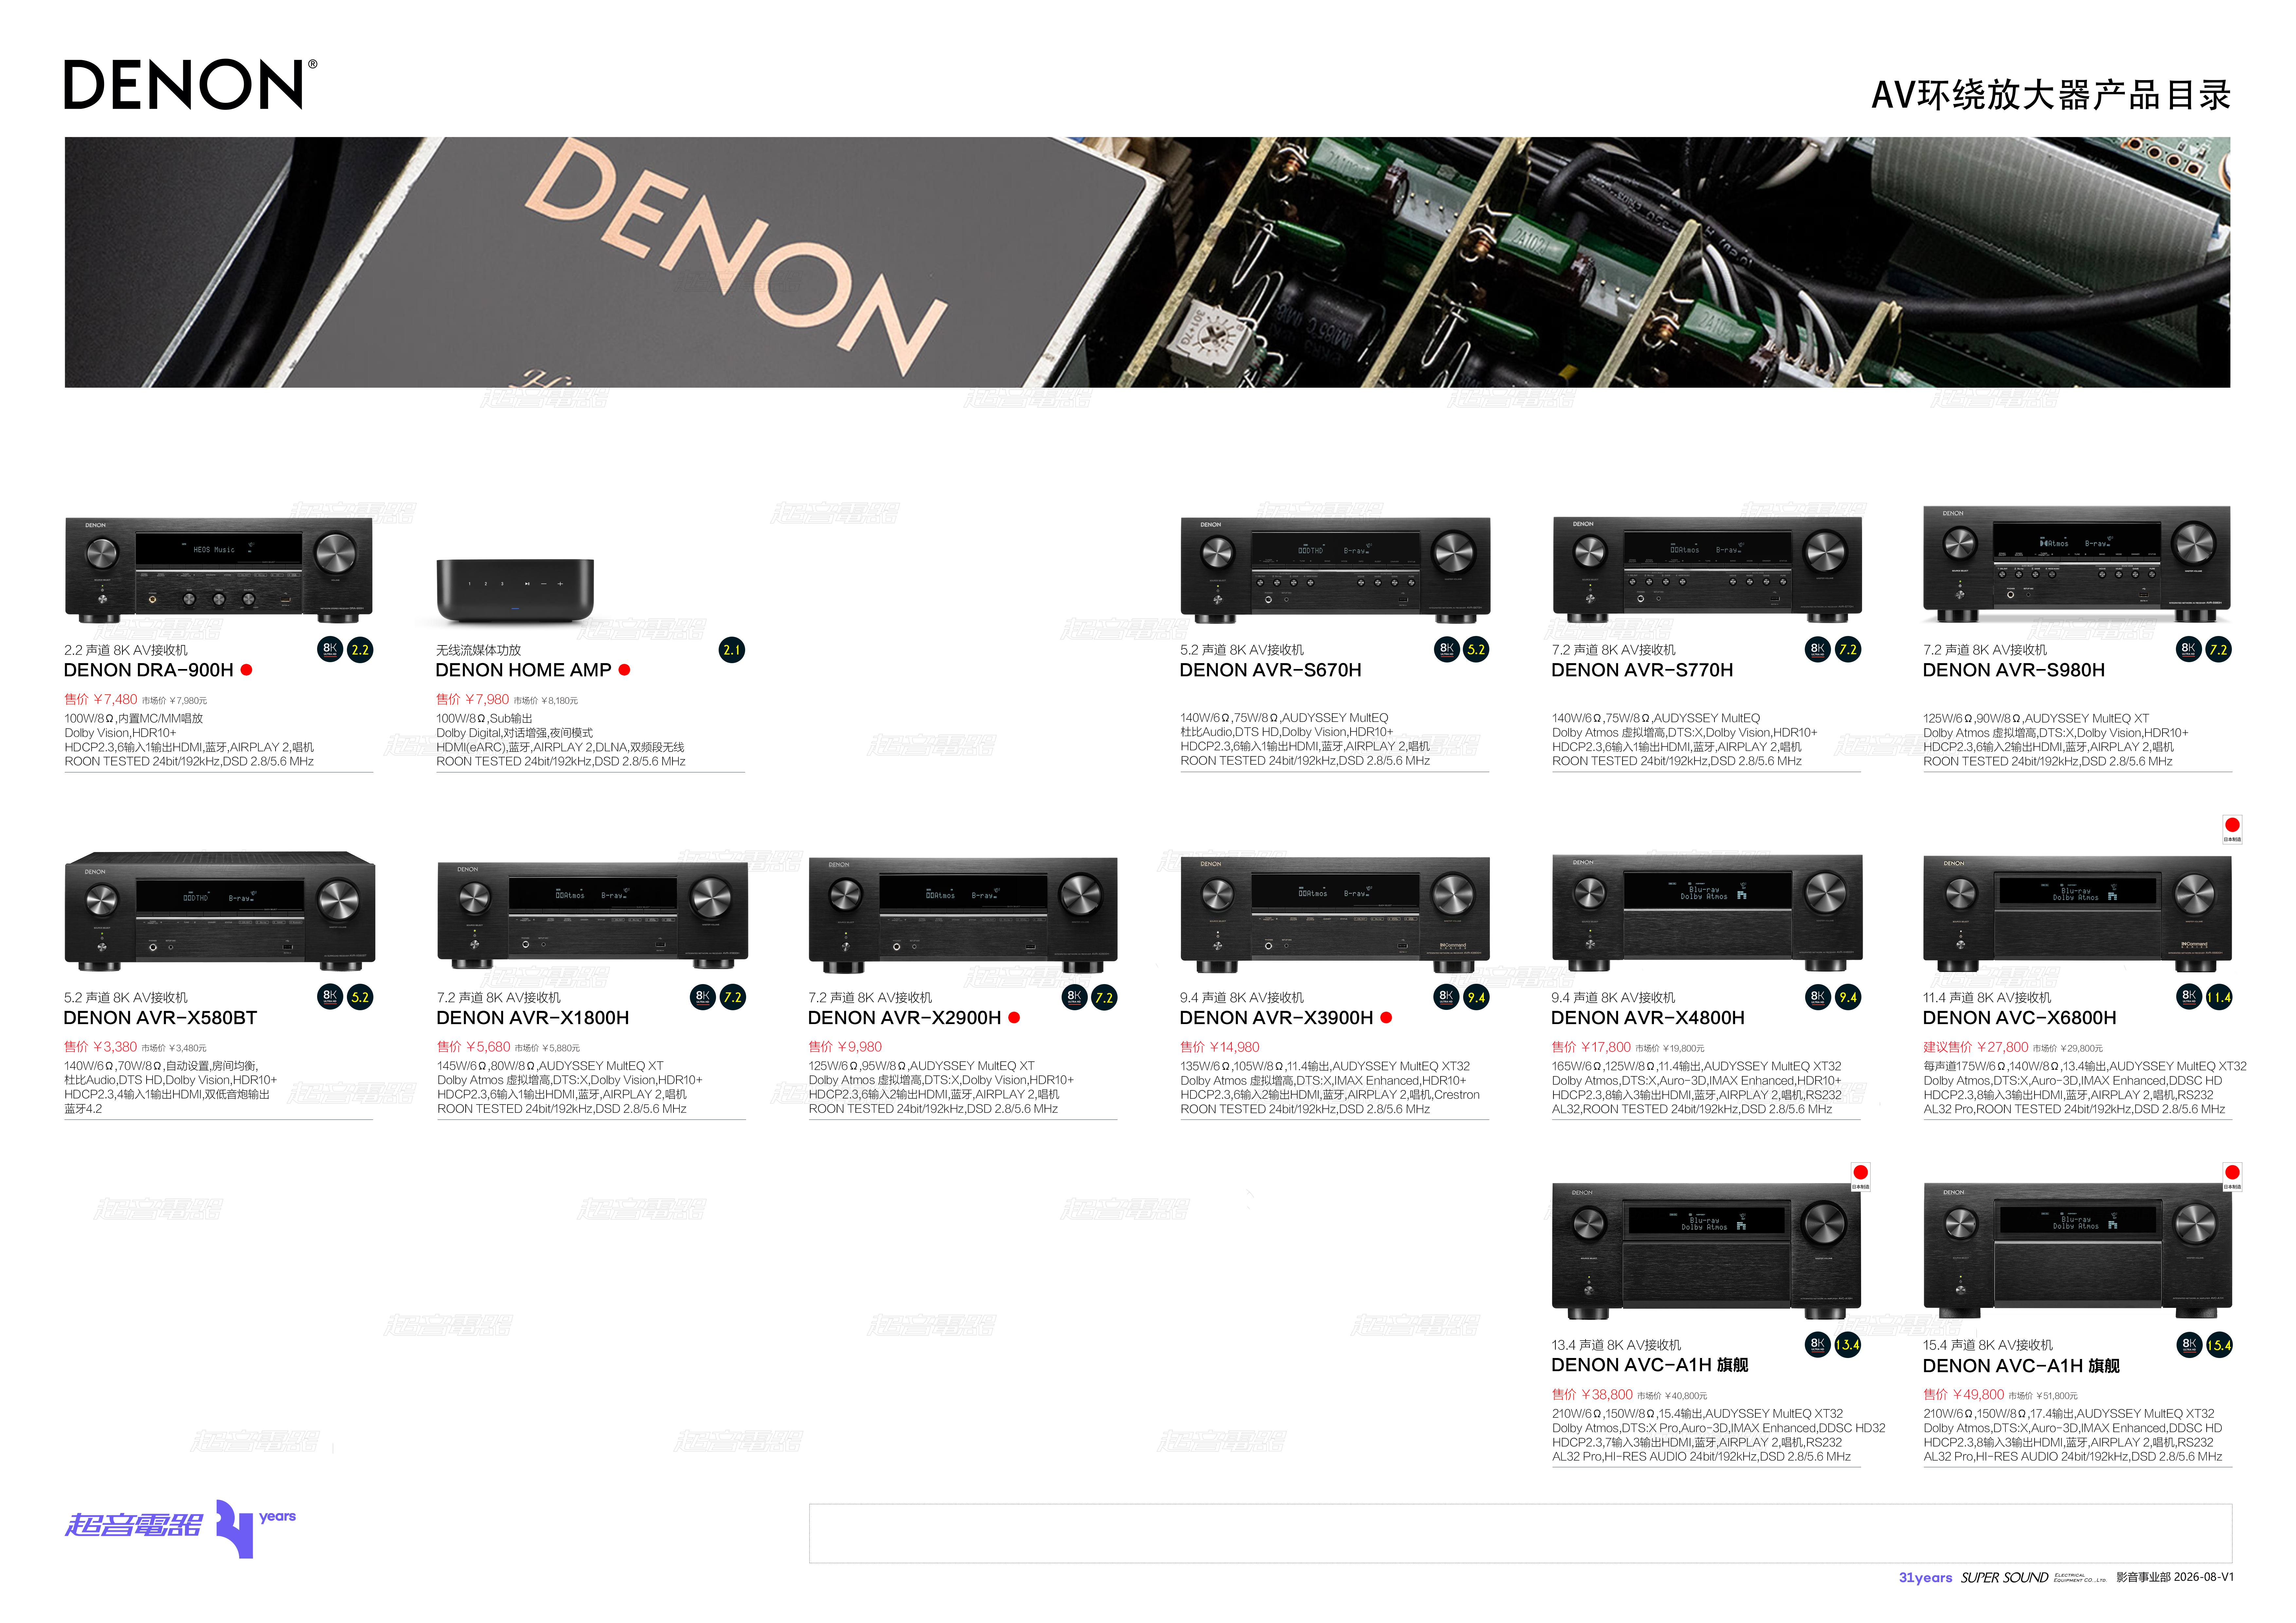Select the 售价 ¥3,380 price

pos(101,1047)
